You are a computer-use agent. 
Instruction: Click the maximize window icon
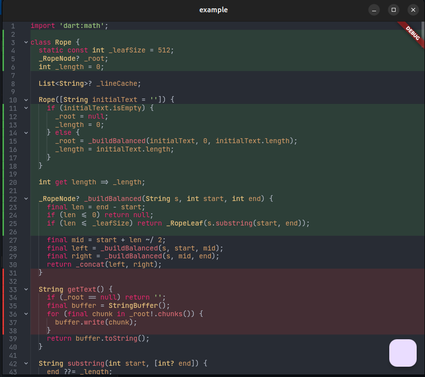pos(393,10)
